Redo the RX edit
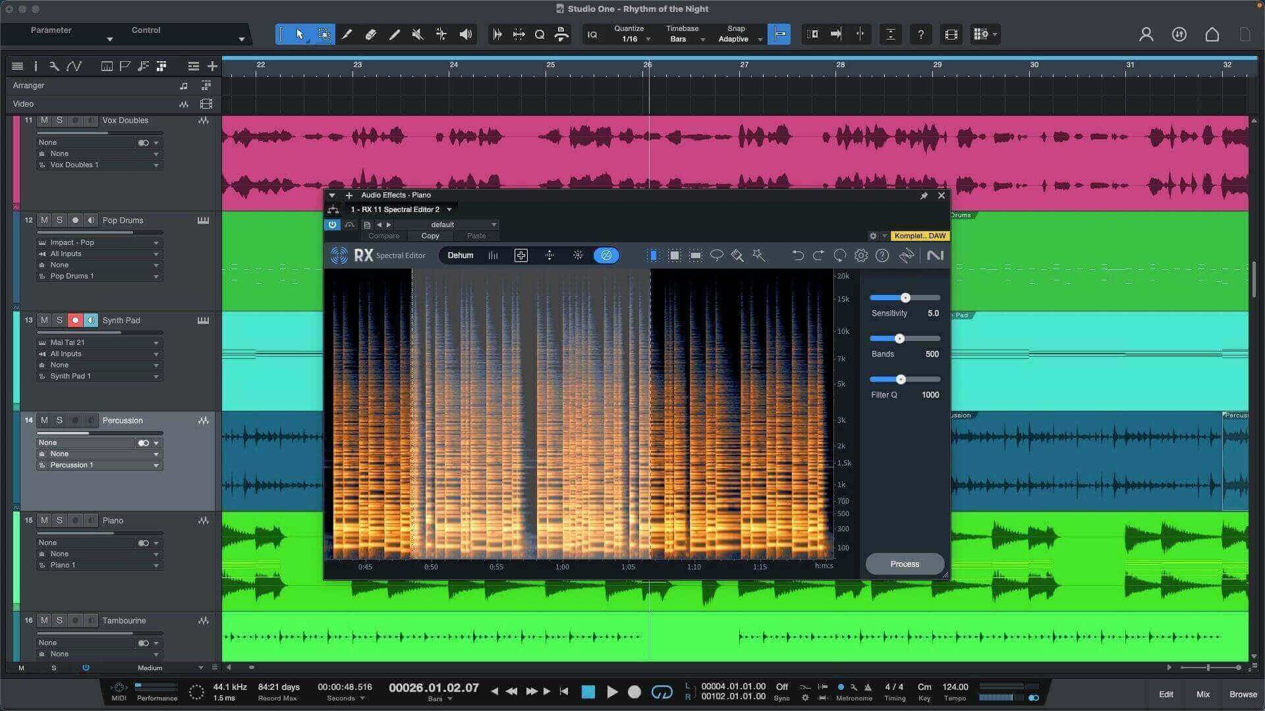This screenshot has width=1265, height=711. [818, 255]
